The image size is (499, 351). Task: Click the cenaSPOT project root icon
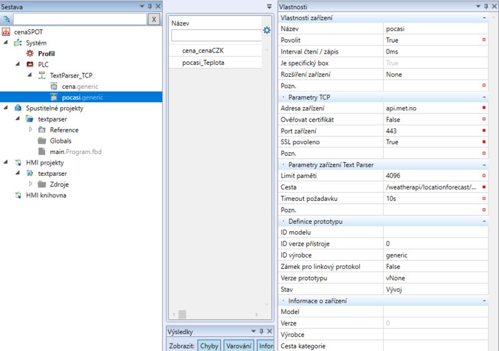coord(7,32)
